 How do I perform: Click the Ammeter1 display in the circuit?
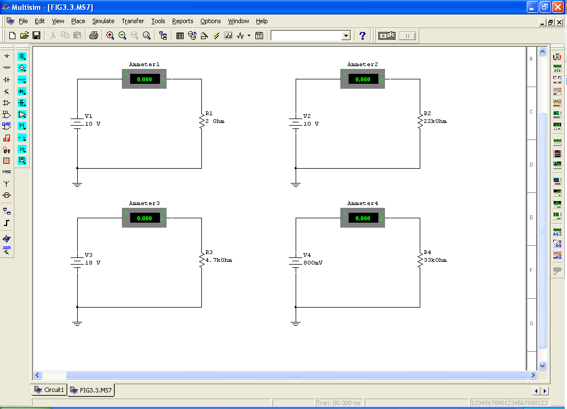pyautogui.click(x=144, y=79)
